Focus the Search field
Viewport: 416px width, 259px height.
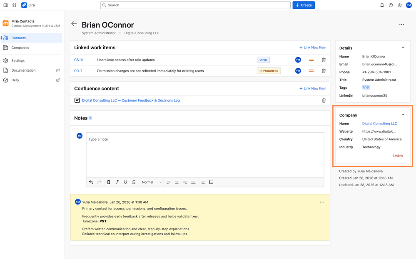195,5
